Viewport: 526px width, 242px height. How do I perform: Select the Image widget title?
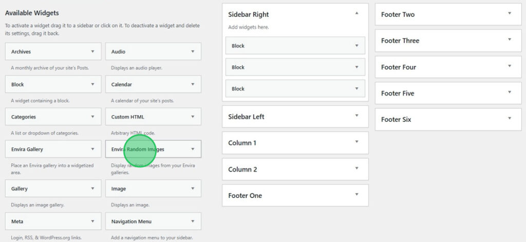(x=119, y=189)
